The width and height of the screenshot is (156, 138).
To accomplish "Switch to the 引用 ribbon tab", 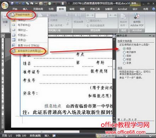I will [x=51, y=9].
